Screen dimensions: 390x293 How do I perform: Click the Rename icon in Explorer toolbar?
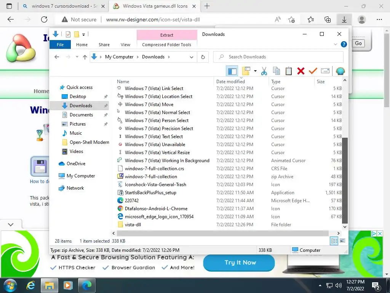325,71
